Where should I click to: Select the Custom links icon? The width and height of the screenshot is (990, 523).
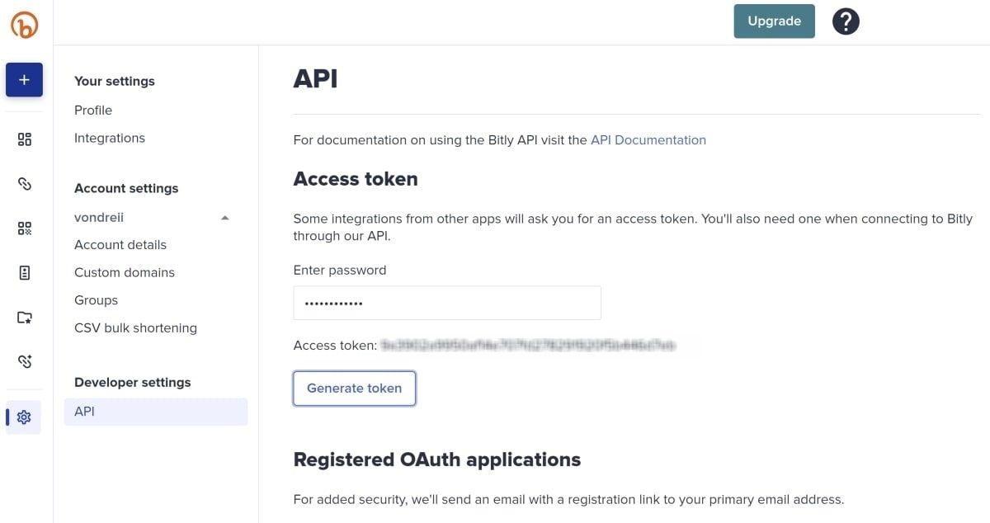pos(24,360)
